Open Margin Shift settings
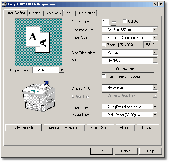Viewport: 169px width, 162px height. point(101,128)
